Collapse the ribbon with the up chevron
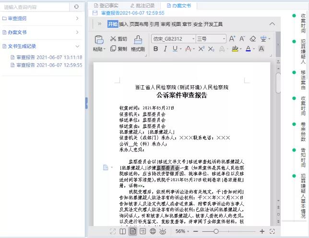The image size is (309, 238). (272, 24)
